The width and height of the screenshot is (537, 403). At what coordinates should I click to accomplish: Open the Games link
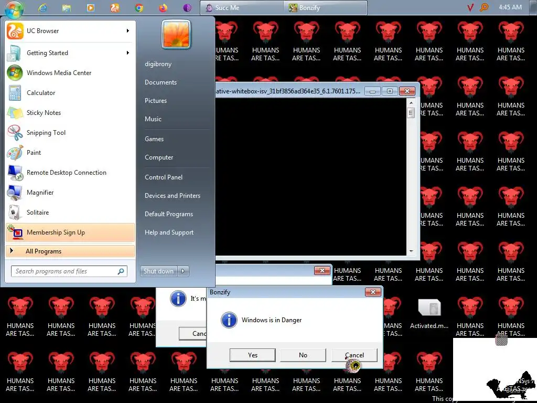pos(154,139)
